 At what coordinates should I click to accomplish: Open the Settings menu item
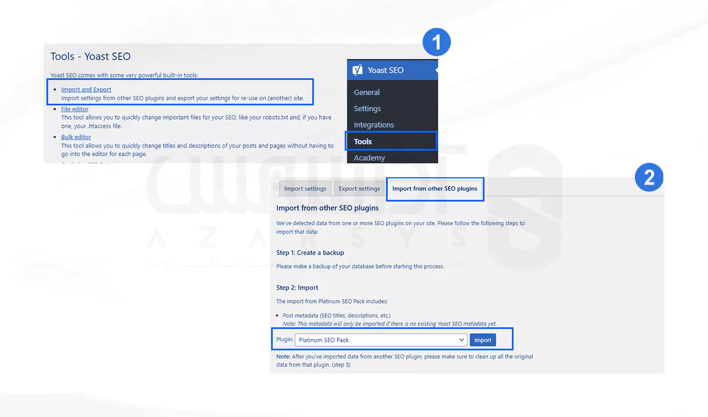click(367, 108)
